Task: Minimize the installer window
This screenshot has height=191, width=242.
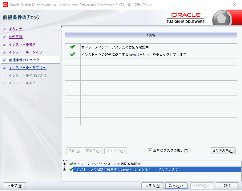Action: click(x=207, y=5)
